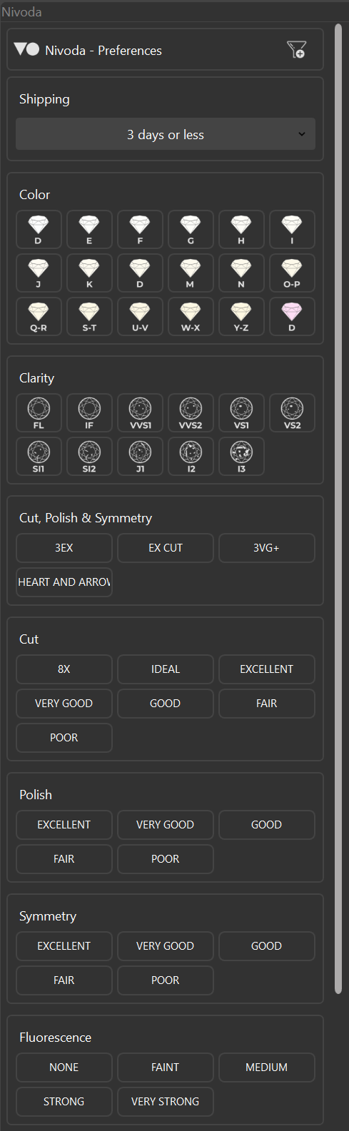Select the I3 clarity icon
The image size is (349, 1131).
(x=241, y=457)
